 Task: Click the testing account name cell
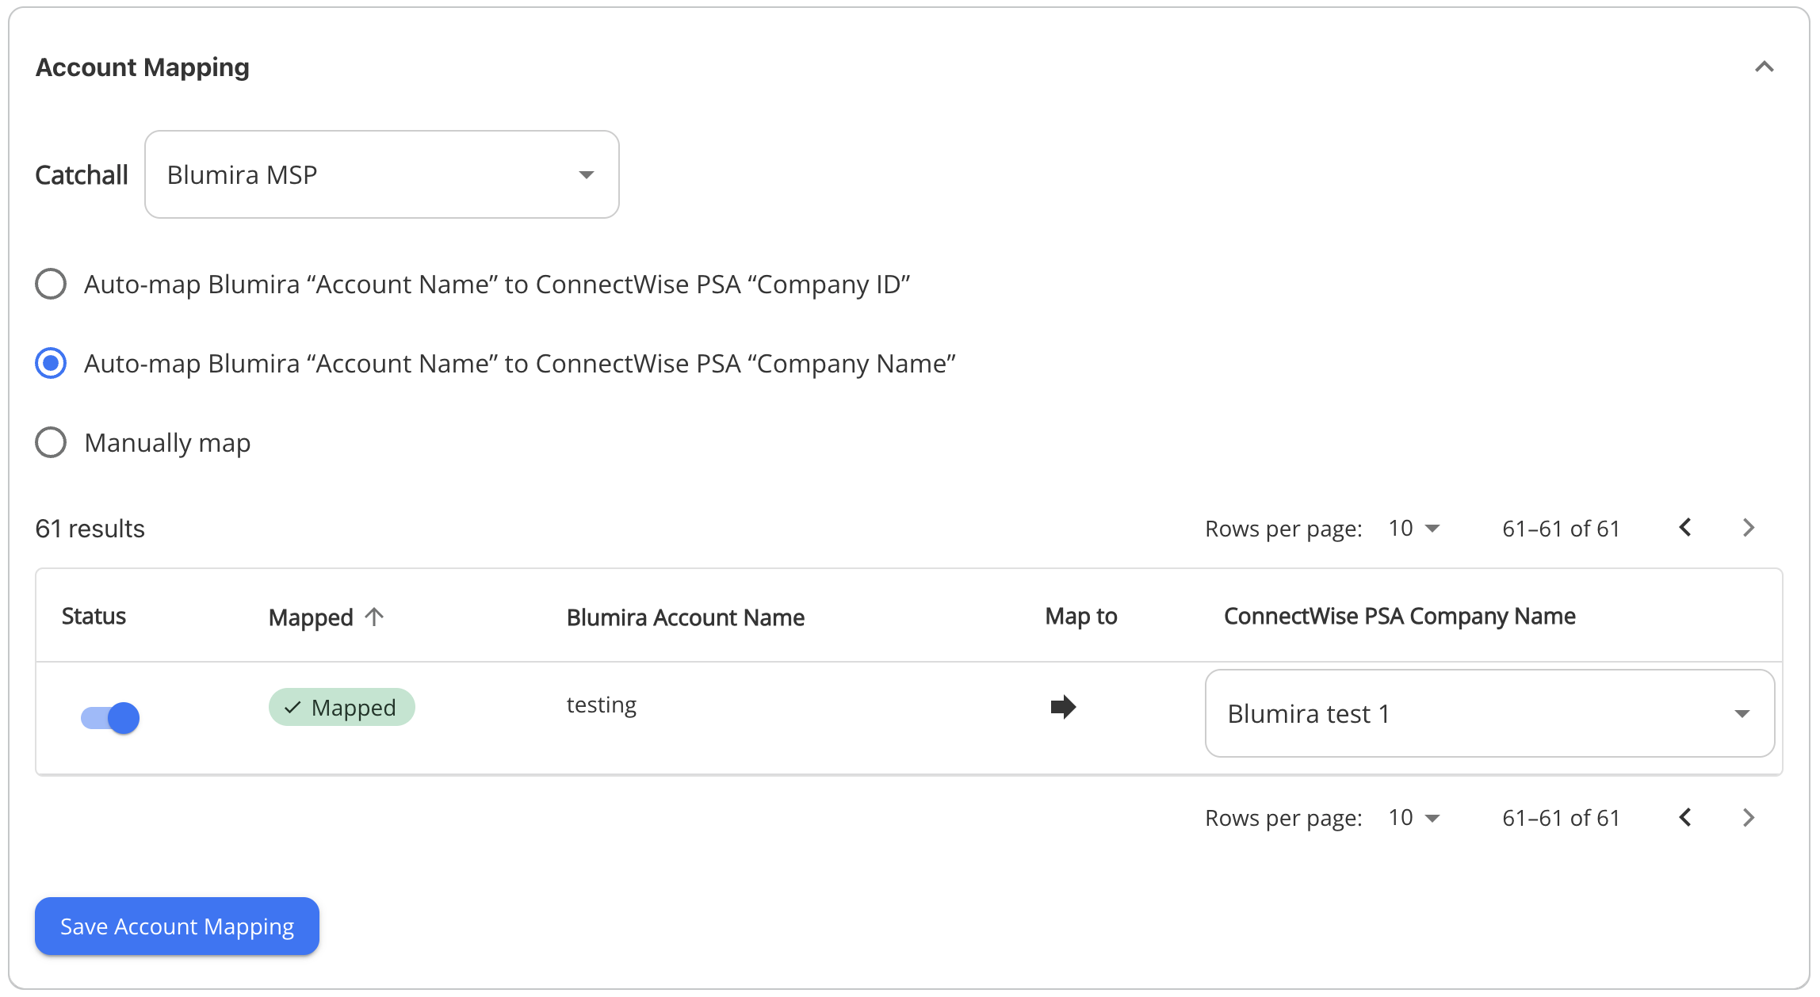coord(602,705)
